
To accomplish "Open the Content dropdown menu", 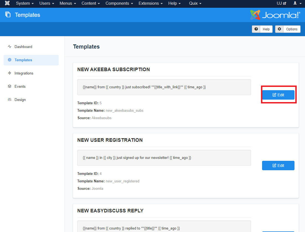I will [x=91, y=3].
